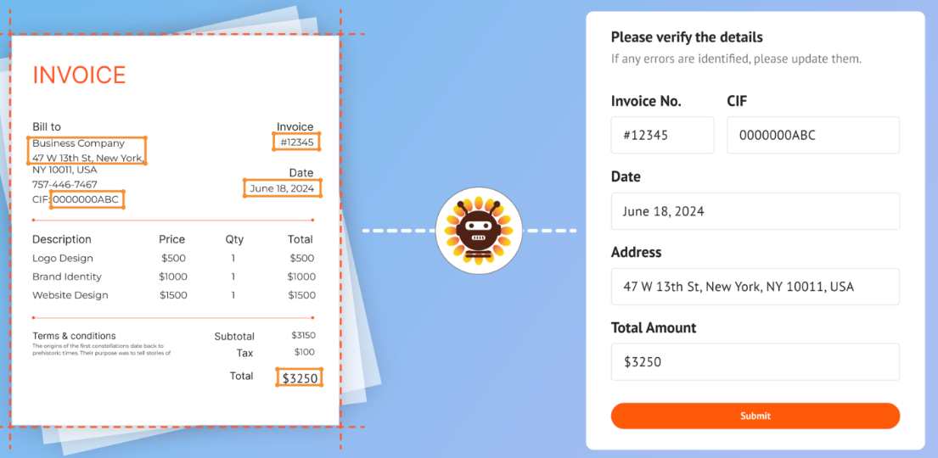Select the highlighted $3250 total box
The width and height of the screenshot is (938, 458).
[x=300, y=377]
